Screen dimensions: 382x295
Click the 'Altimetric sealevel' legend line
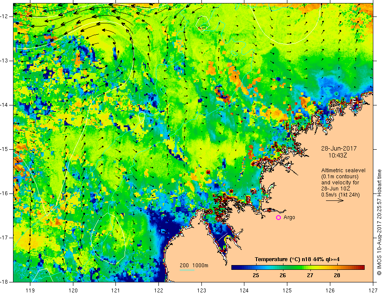(x=343, y=170)
